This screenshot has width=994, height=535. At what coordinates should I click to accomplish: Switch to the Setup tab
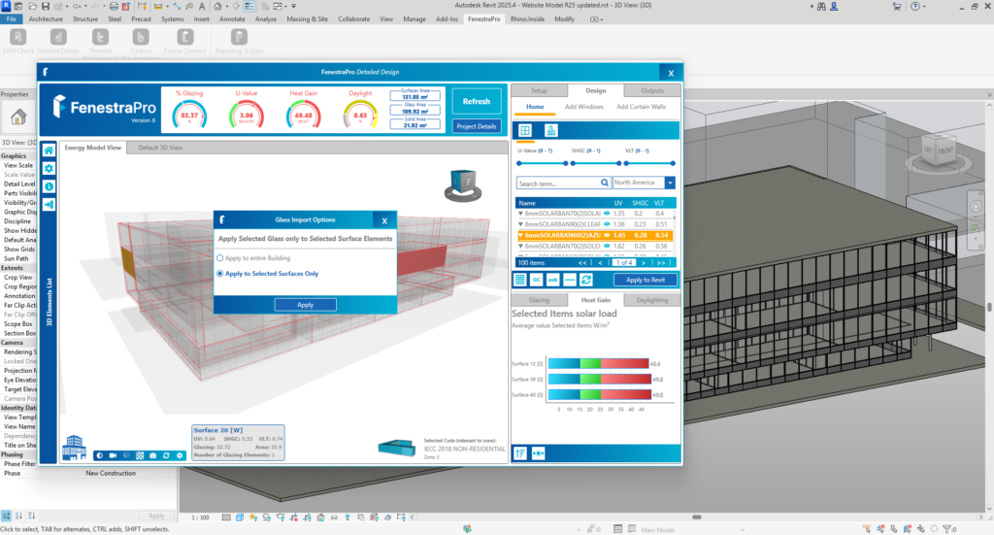point(539,90)
